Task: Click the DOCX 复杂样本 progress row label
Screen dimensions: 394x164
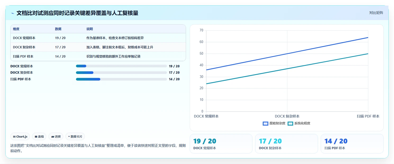Action: tap(22, 73)
